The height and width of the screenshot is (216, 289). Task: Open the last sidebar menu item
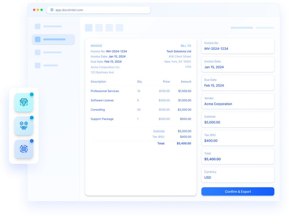coord(47,65)
